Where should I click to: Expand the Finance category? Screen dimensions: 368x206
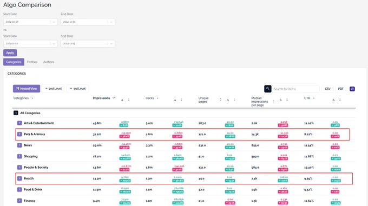(19, 201)
